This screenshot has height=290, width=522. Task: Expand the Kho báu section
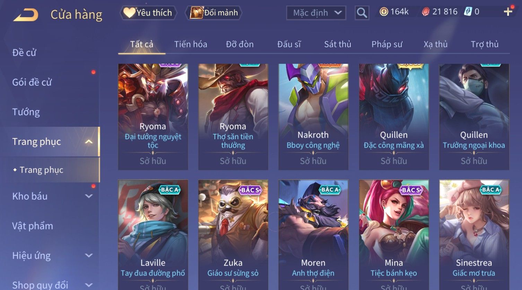pos(89,196)
